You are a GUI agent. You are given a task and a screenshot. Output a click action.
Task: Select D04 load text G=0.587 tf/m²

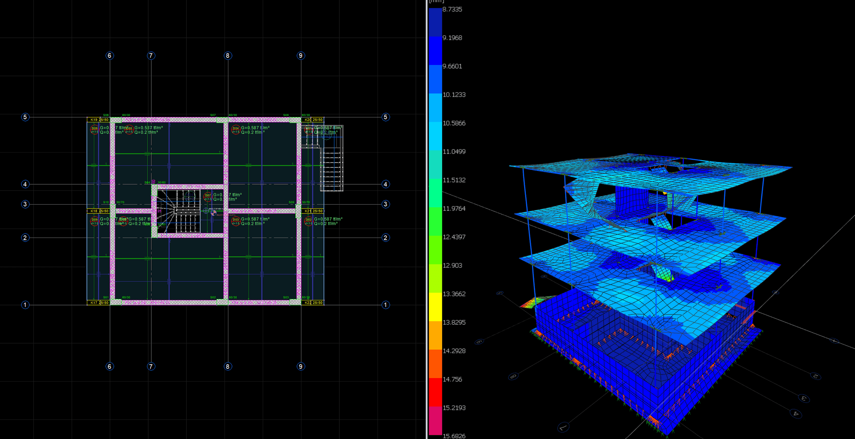point(255,128)
